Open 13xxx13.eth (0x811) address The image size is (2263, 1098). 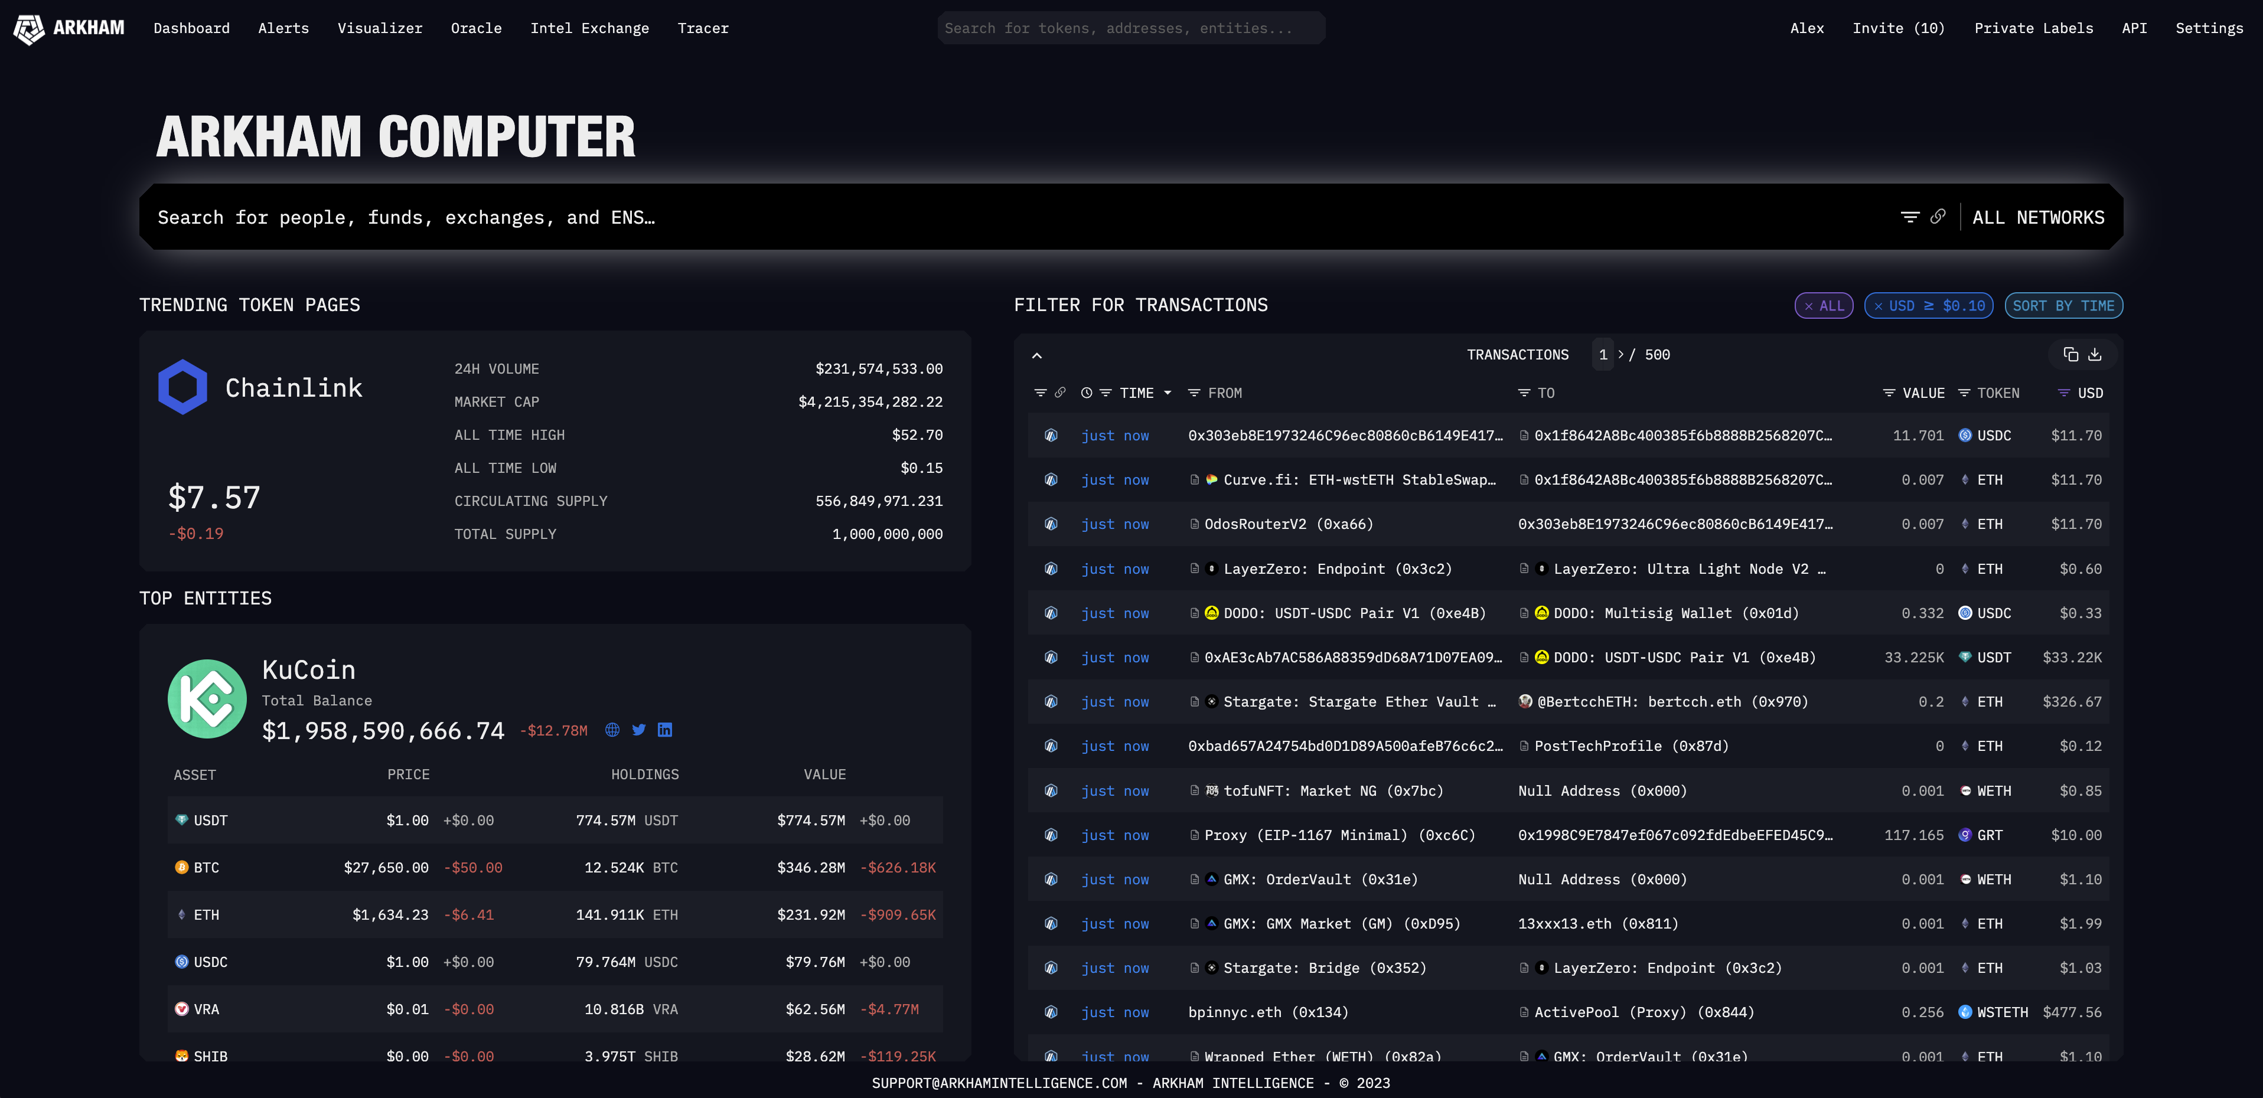[1598, 924]
